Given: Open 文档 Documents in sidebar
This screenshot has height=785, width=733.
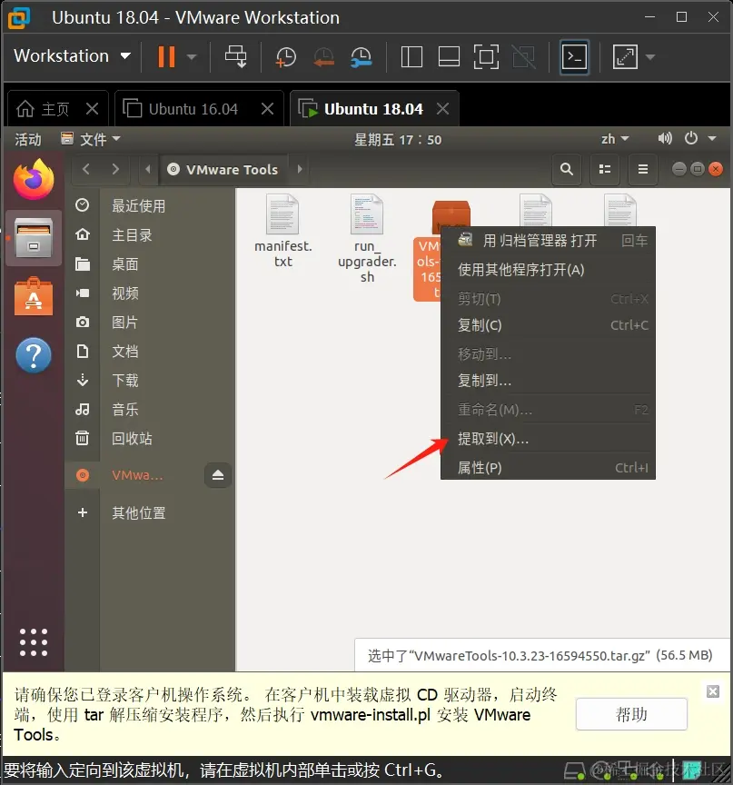Looking at the screenshot, I should click(150, 351).
